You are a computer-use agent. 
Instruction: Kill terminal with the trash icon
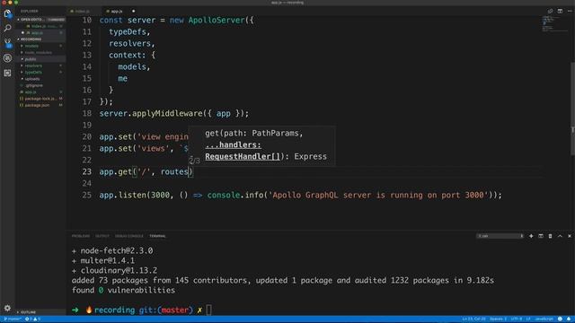pyautogui.click(x=550, y=236)
